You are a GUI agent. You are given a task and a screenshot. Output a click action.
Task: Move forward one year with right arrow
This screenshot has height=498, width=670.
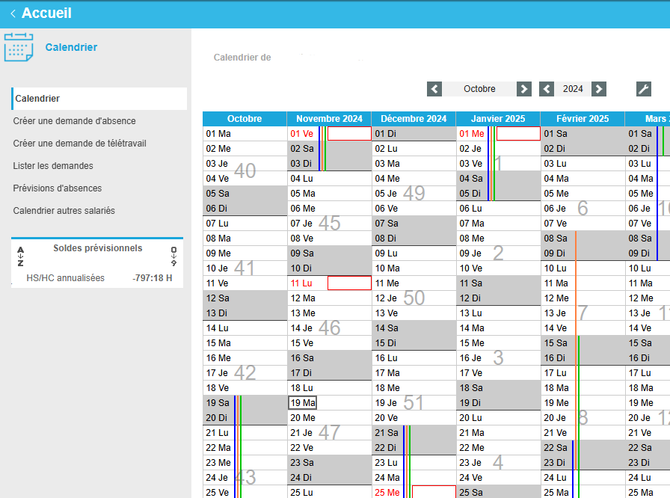[x=599, y=89]
